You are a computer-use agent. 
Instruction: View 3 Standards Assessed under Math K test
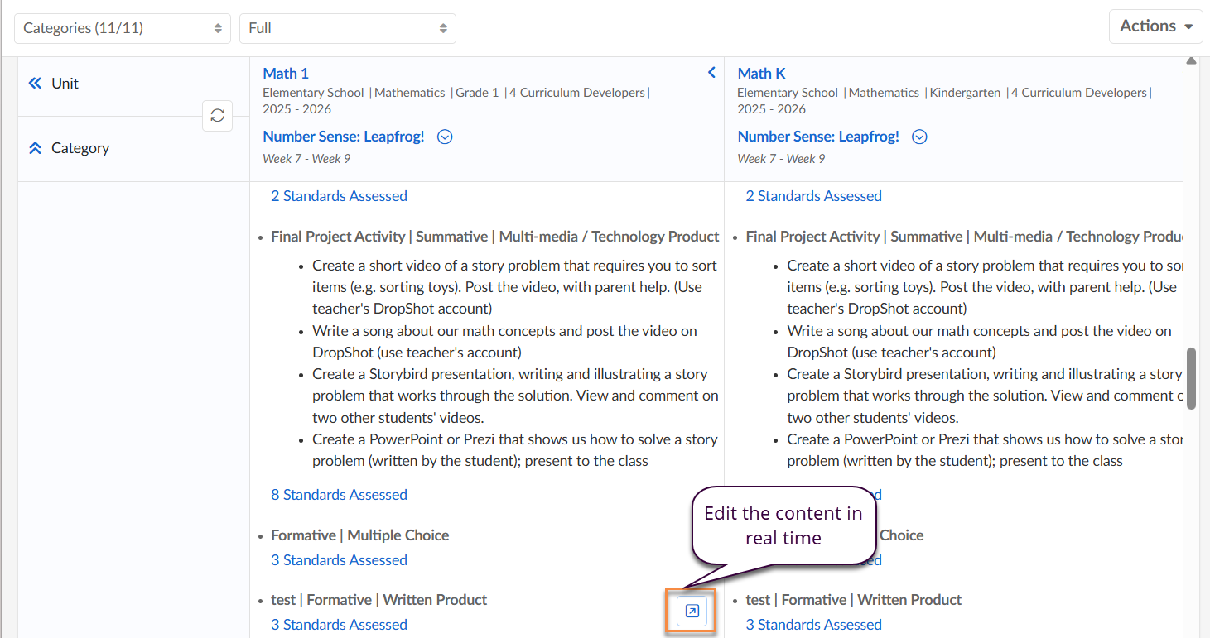click(813, 625)
